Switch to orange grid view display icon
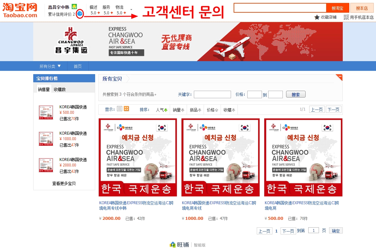Screen dimensions: 376x252 point(126,109)
